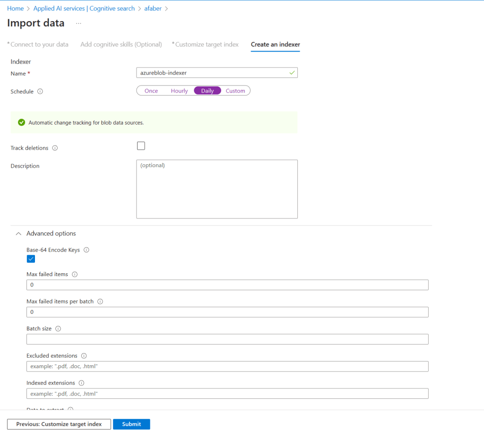484x438 pixels.
Task: Open the ellipsis menu next to Import data
Action: [78, 23]
